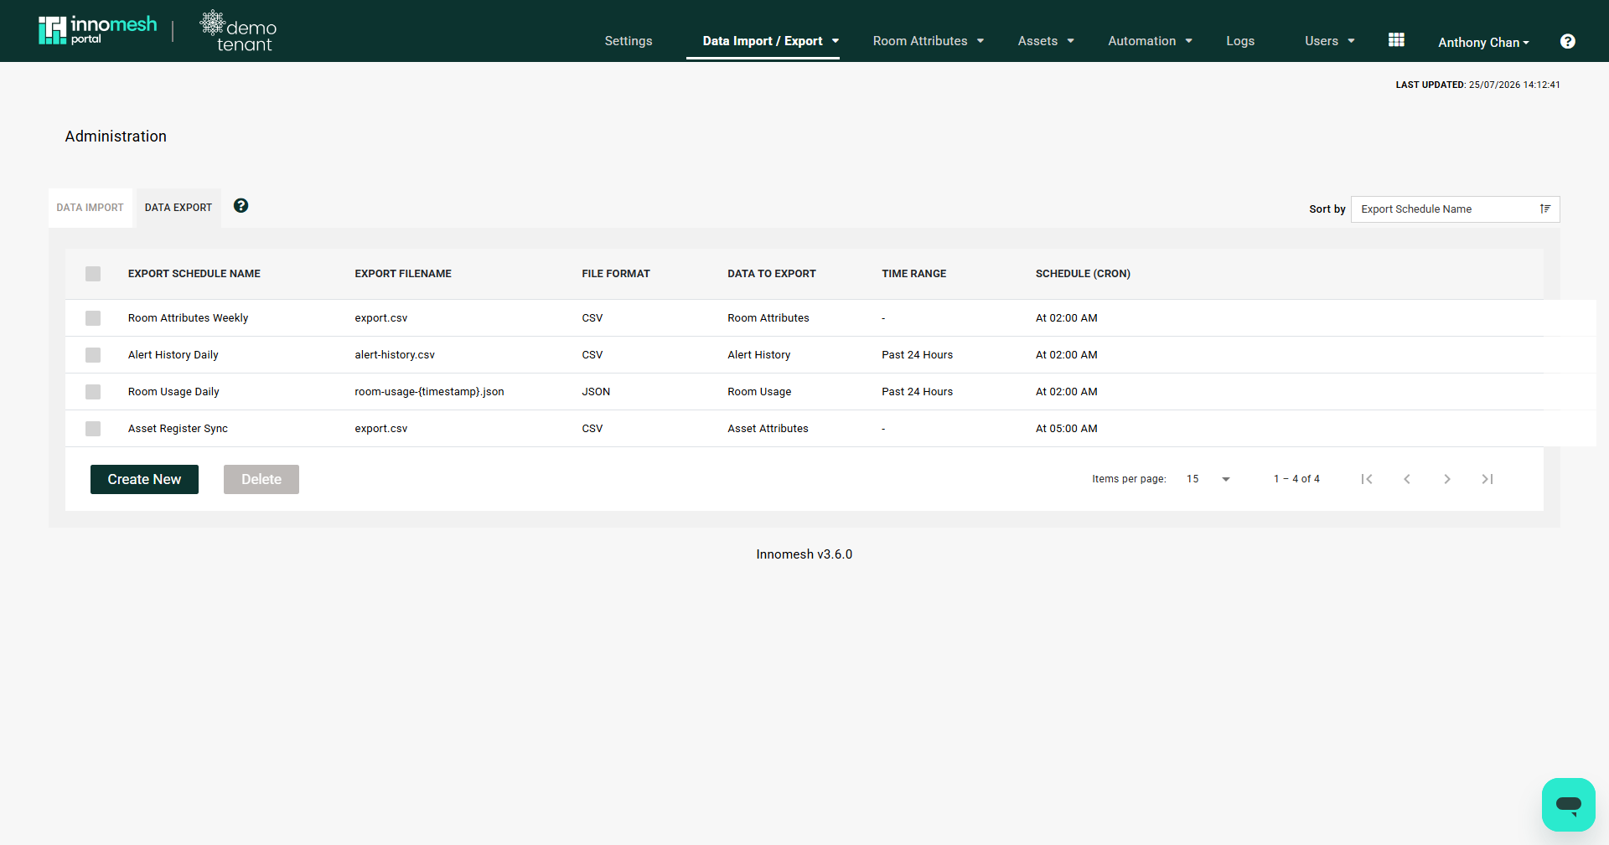Check the Room Attributes Weekly row
The height and width of the screenshot is (845, 1609).
[x=93, y=318]
